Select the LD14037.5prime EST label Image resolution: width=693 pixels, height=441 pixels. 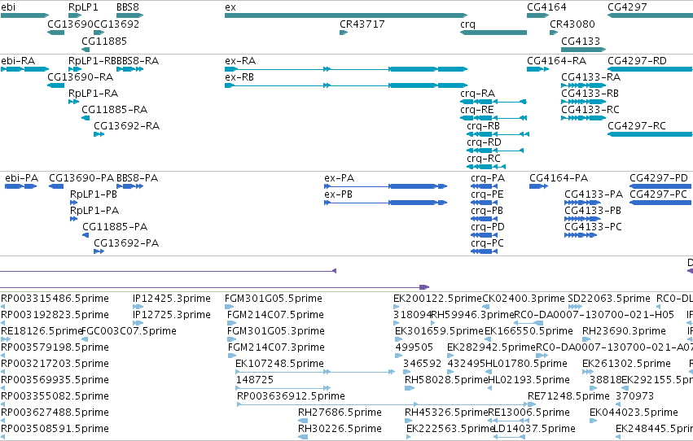[x=534, y=428]
